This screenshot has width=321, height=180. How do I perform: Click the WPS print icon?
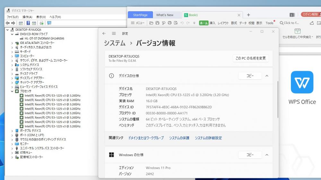[x=169, y=23]
